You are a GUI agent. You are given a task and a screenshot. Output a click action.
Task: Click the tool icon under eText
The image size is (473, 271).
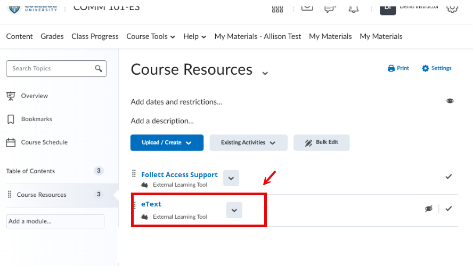[145, 217]
